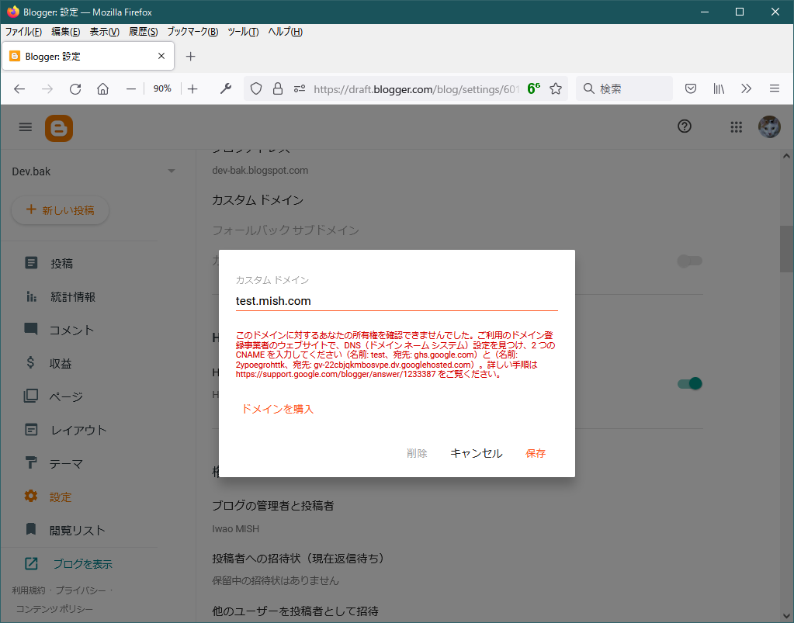Image resolution: width=794 pixels, height=623 pixels.
Task: Open レイアウト in the sidebar
Action: tap(79, 430)
